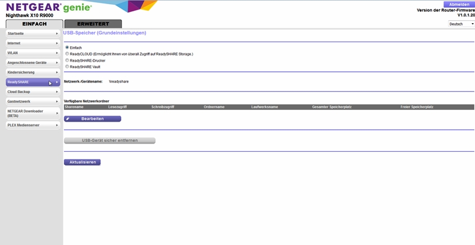
Task: Select the ReadyCLOUD radio option
Action: [x=66, y=54]
